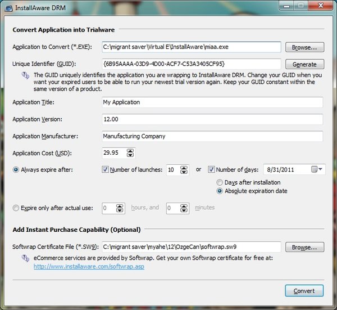This screenshot has width=337, height=310.
Task: Browse for the Softwrap certificate file
Action: 304,247
